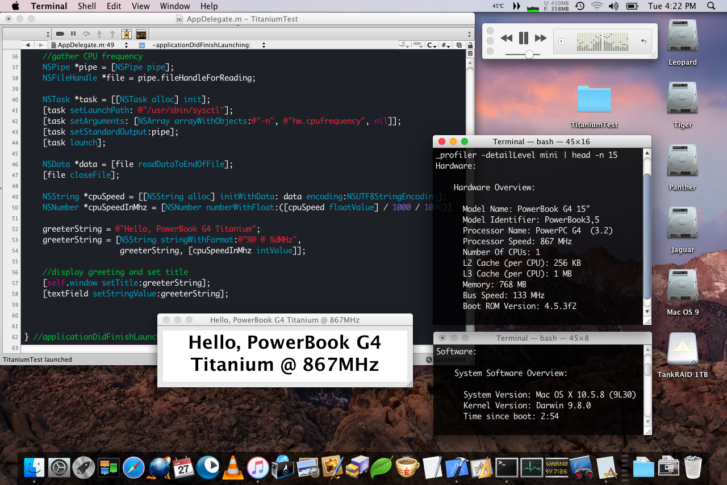
Task: Click the menu bar clock Tue 4:22 PM
Action: click(672, 6)
